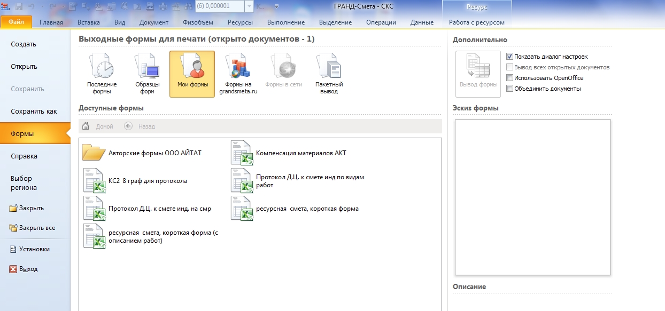
Task: Click the binoculars search icon in toolbar
Action: pos(189,6)
